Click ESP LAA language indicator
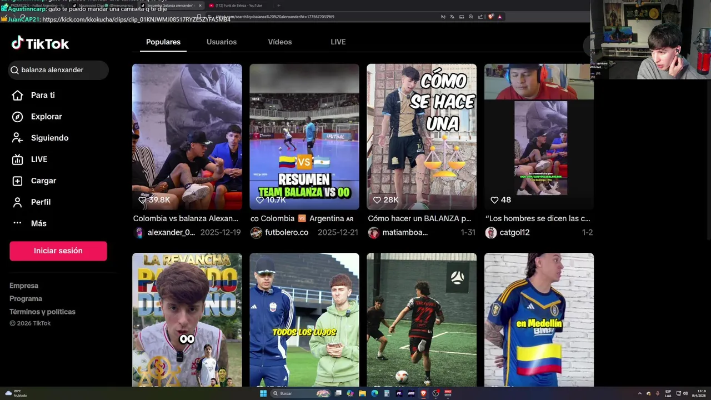Viewport: 711px width, 400px height. pyautogui.click(x=668, y=393)
